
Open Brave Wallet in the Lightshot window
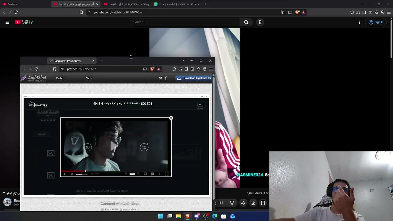193,69
